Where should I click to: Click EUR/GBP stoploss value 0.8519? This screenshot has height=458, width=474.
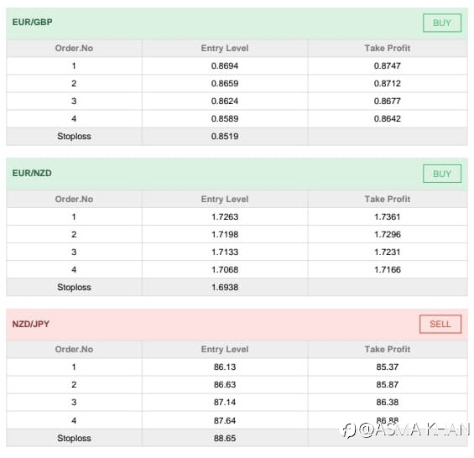click(225, 137)
